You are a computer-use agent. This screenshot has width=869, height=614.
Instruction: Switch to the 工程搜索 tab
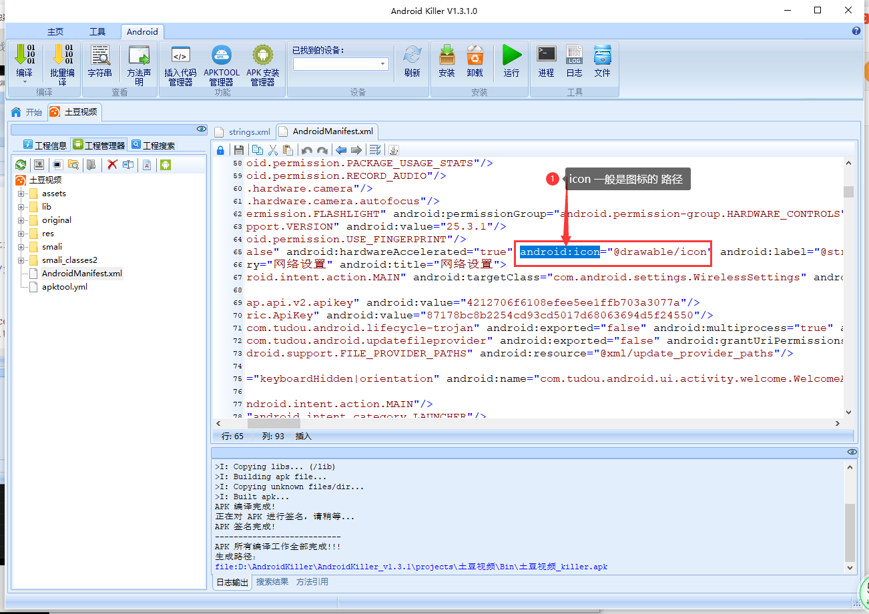click(153, 145)
